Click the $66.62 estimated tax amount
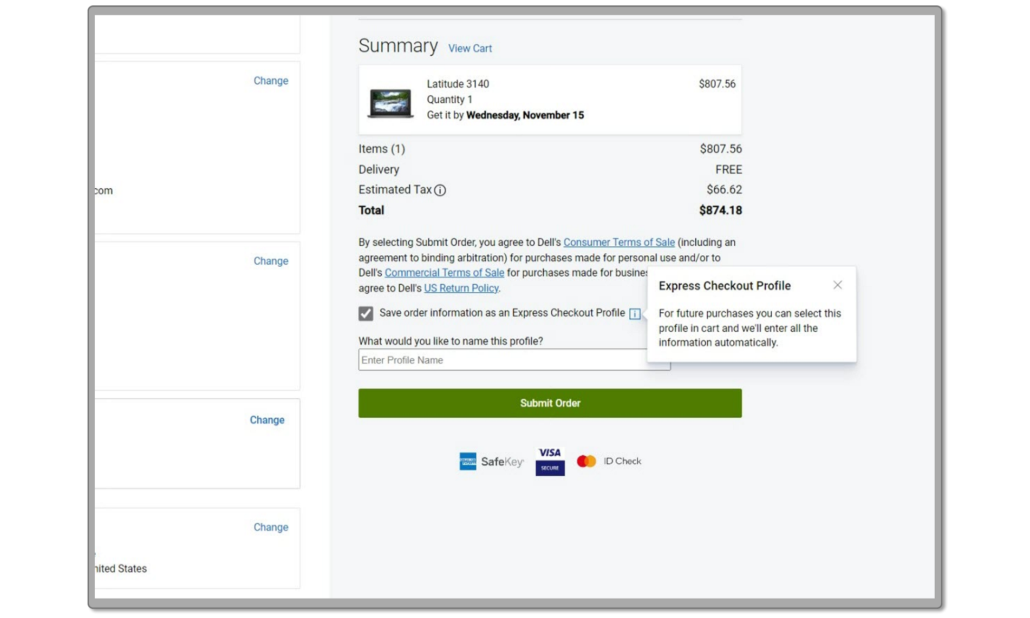Image resolution: width=1030 pixels, height=618 pixels. tap(724, 189)
